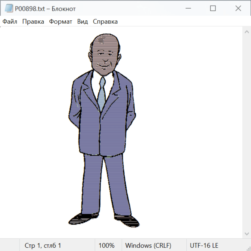
Task: Open the Файл menu
Action: [10, 22]
